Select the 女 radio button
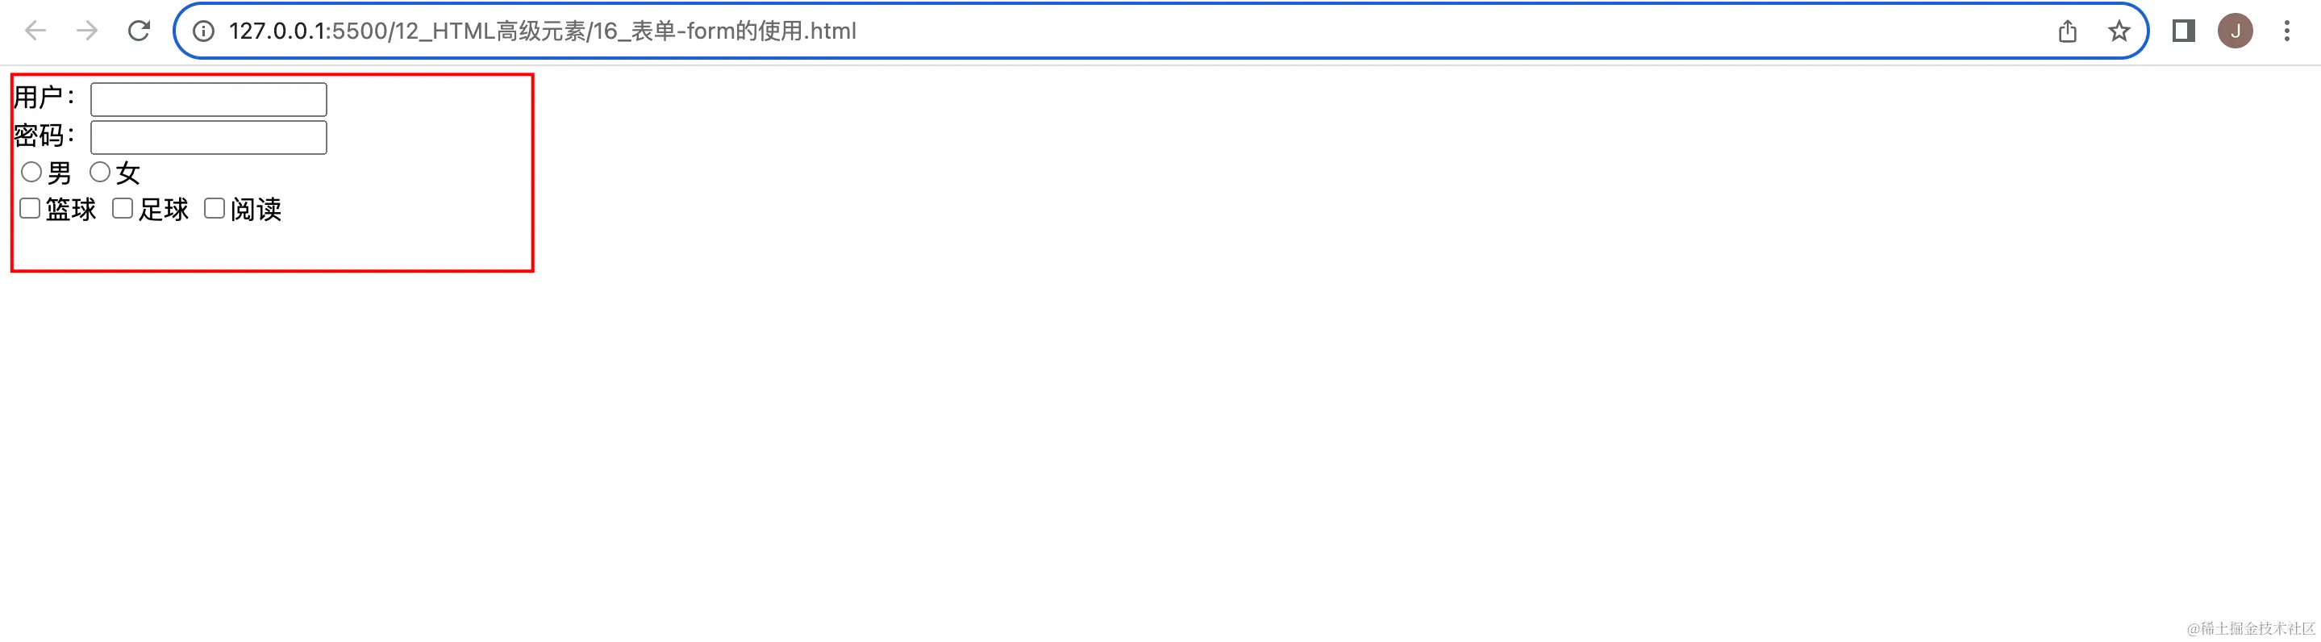2321x642 pixels. pos(101,171)
